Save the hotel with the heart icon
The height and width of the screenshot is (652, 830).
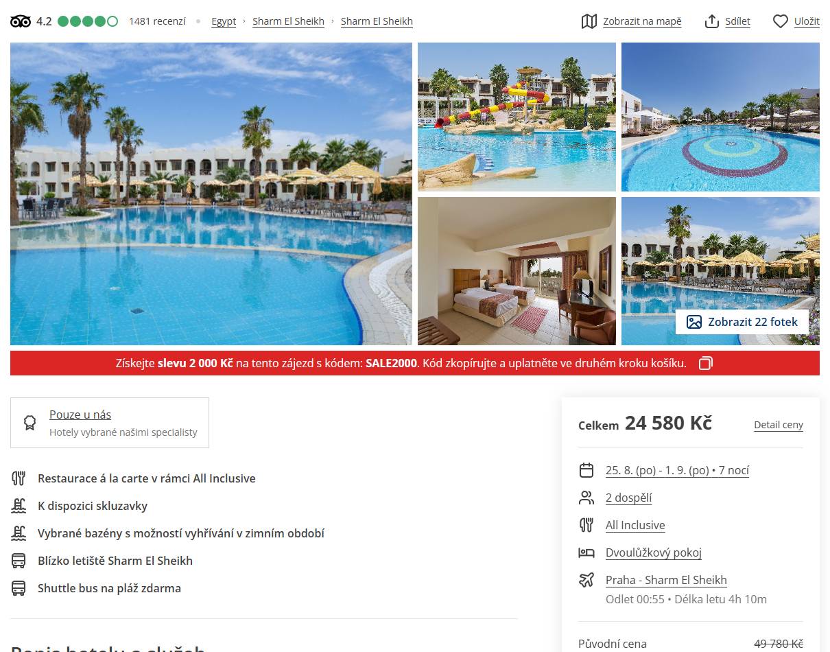click(781, 21)
